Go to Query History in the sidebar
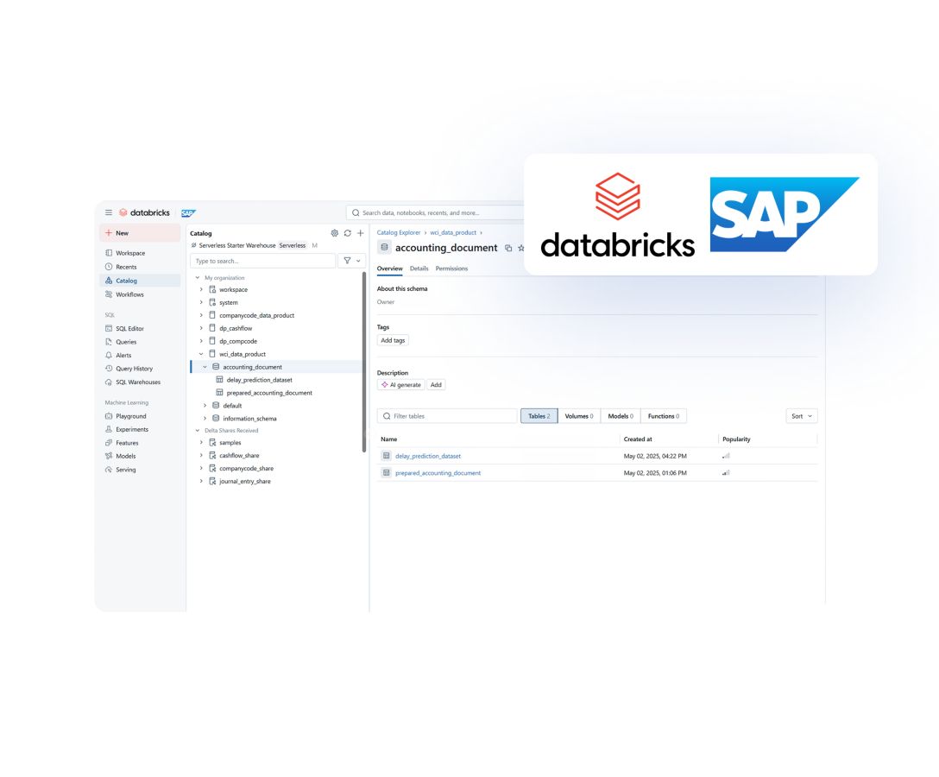Image resolution: width=939 pixels, height=777 pixels. tap(134, 369)
